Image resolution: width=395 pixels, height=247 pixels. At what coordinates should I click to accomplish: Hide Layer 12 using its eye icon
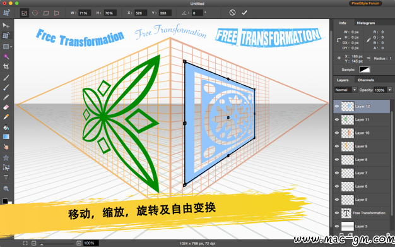(x=337, y=106)
